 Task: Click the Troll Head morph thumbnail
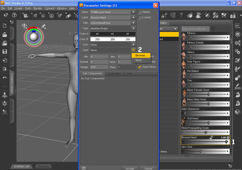(184, 121)
